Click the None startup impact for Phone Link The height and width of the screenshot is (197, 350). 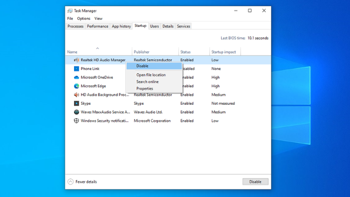coord(216,68)
